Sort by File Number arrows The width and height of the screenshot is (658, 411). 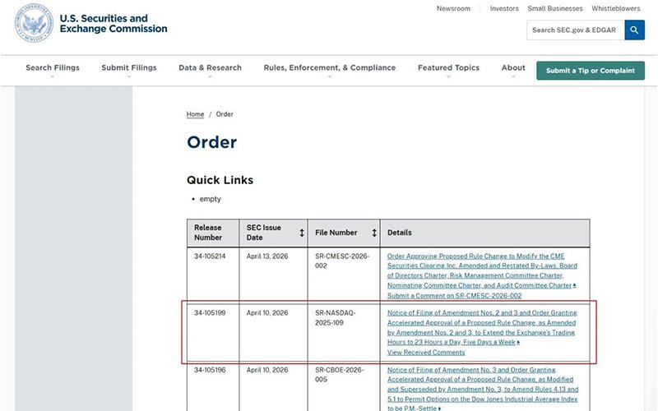[x=374, y=233]
